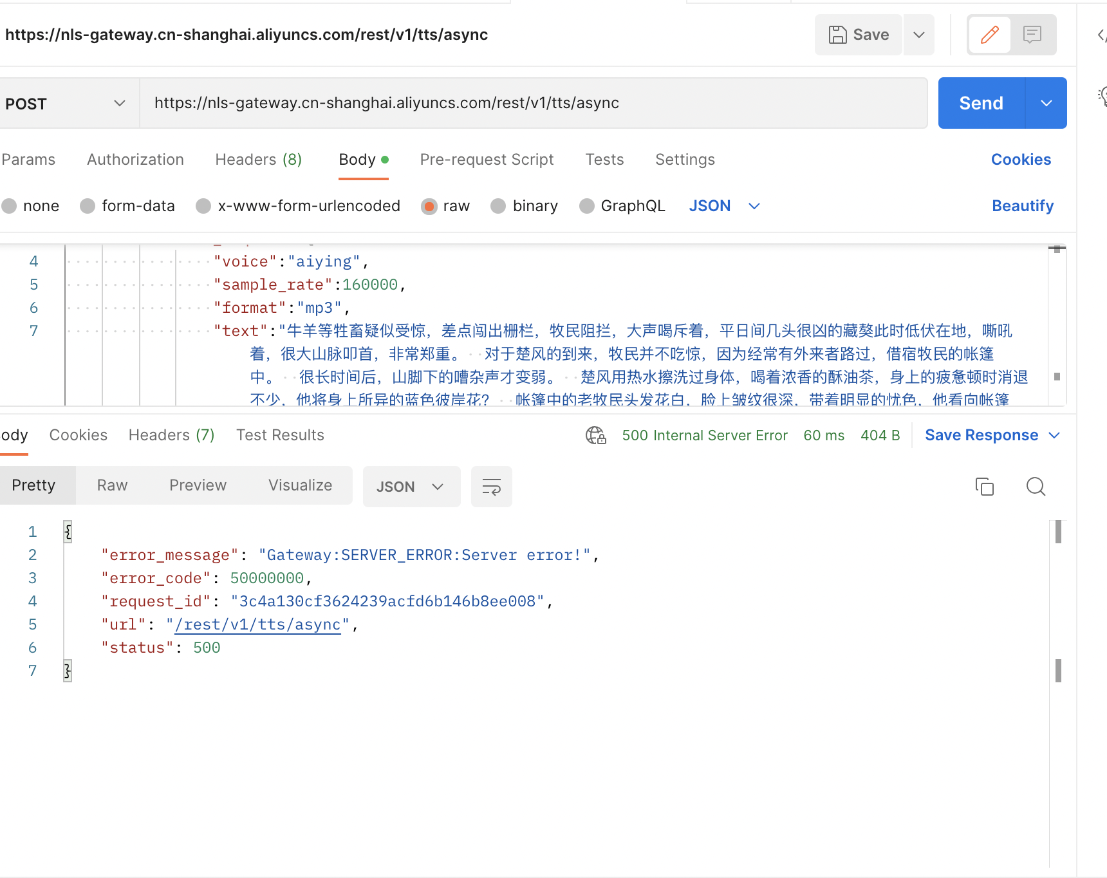Expand the Send options arrow
1107x878 pixels.
(1047, 103)
